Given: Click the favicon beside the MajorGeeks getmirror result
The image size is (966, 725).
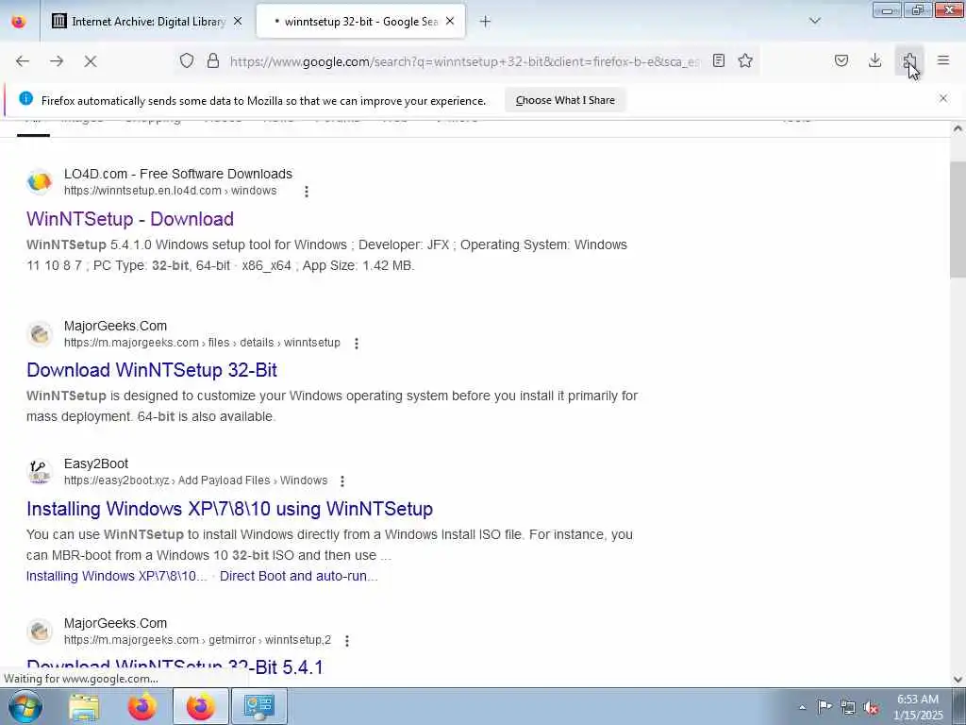Looking at the screenshot, I should [40, 632].
